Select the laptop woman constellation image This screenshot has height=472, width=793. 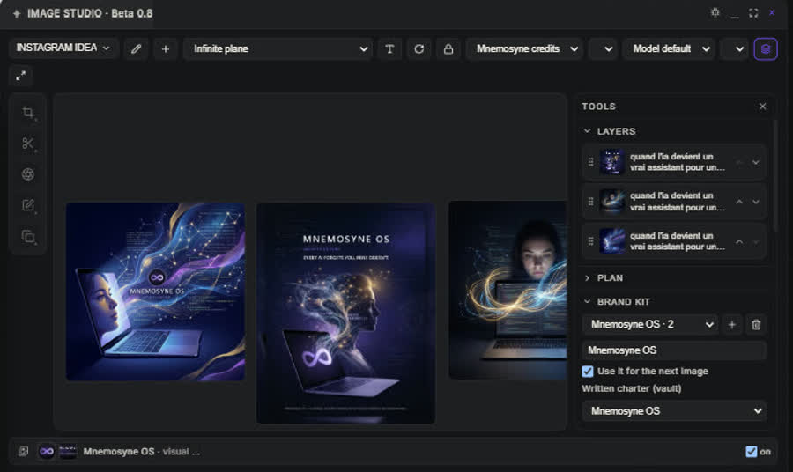(155, 291)
